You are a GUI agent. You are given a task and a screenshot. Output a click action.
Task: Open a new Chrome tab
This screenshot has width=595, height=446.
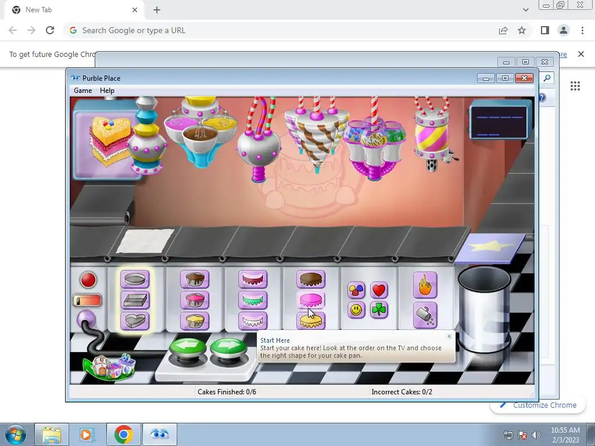[x=157, y=10]
